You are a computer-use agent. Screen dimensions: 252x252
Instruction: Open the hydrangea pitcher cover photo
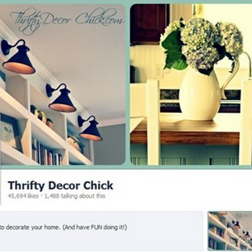[x=191, y=84]
